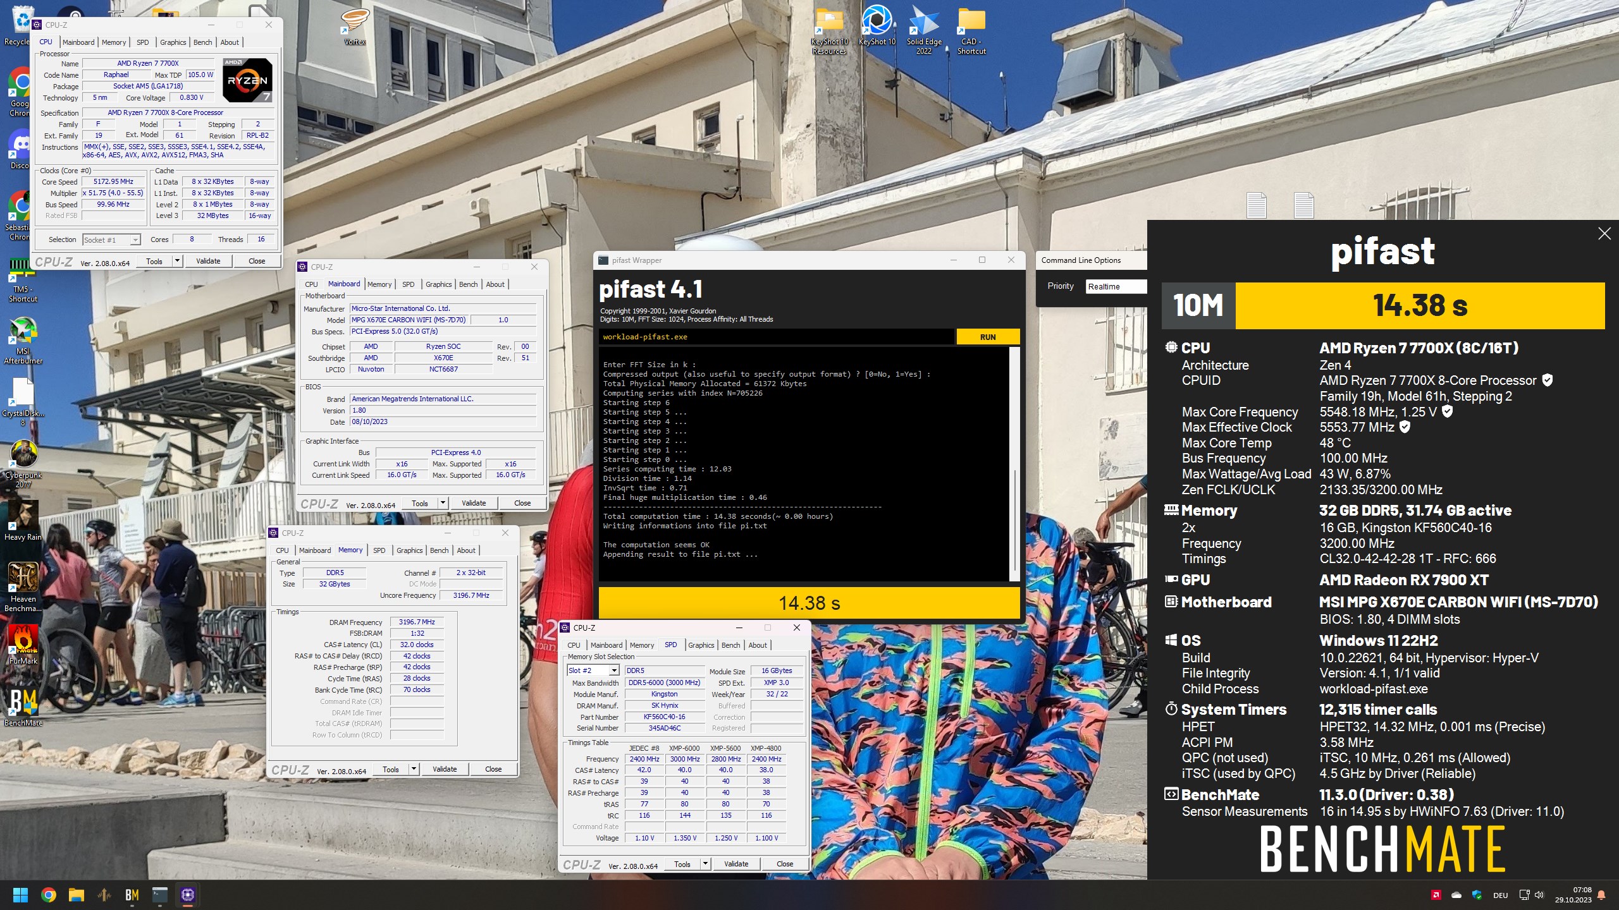
Task: Launch Cyberpunk 2077 desktop icon
Action: click(23, 464)
